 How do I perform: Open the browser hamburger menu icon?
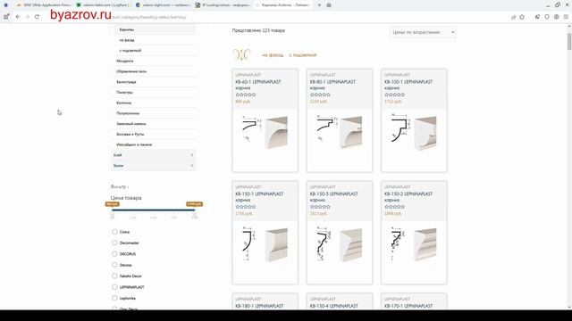pos(566,17)
